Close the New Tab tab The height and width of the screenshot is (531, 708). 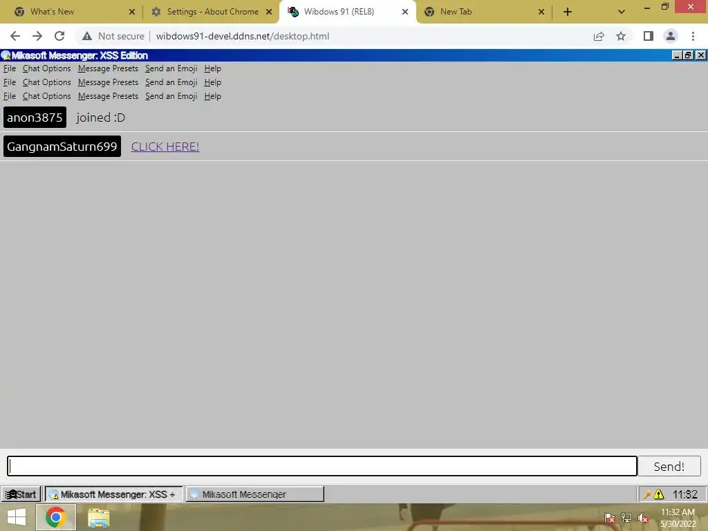coord(541,12)
